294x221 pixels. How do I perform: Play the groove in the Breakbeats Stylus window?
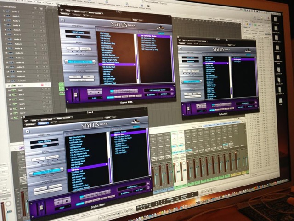click(198, 106)
